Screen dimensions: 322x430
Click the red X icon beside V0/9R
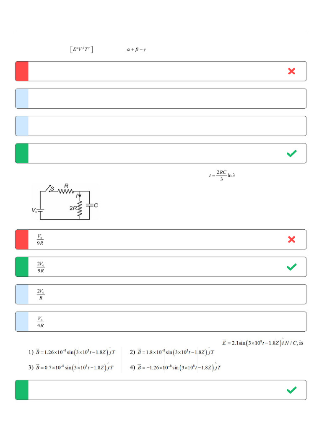(x=291, y=239)
